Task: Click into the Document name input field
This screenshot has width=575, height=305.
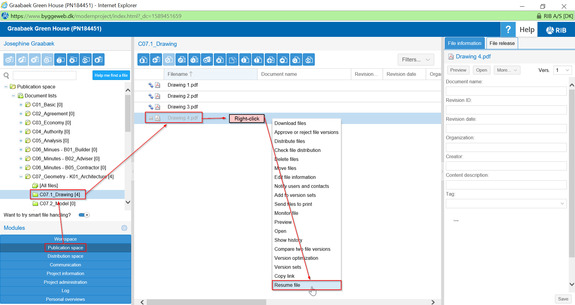Action: click(x=506, y=91)
